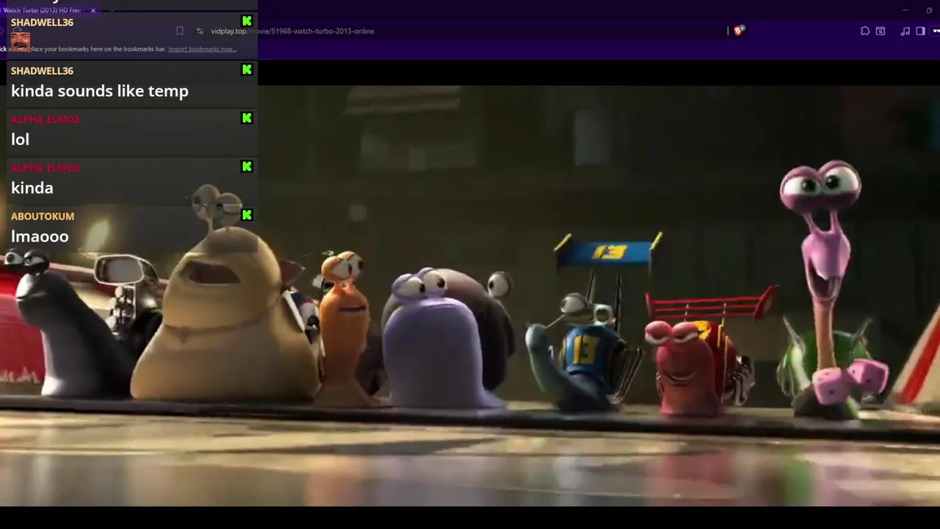940x529 pixels.
Task: Click the Kick badge on the top SHADWELL36 message
Action: (247, 21)
